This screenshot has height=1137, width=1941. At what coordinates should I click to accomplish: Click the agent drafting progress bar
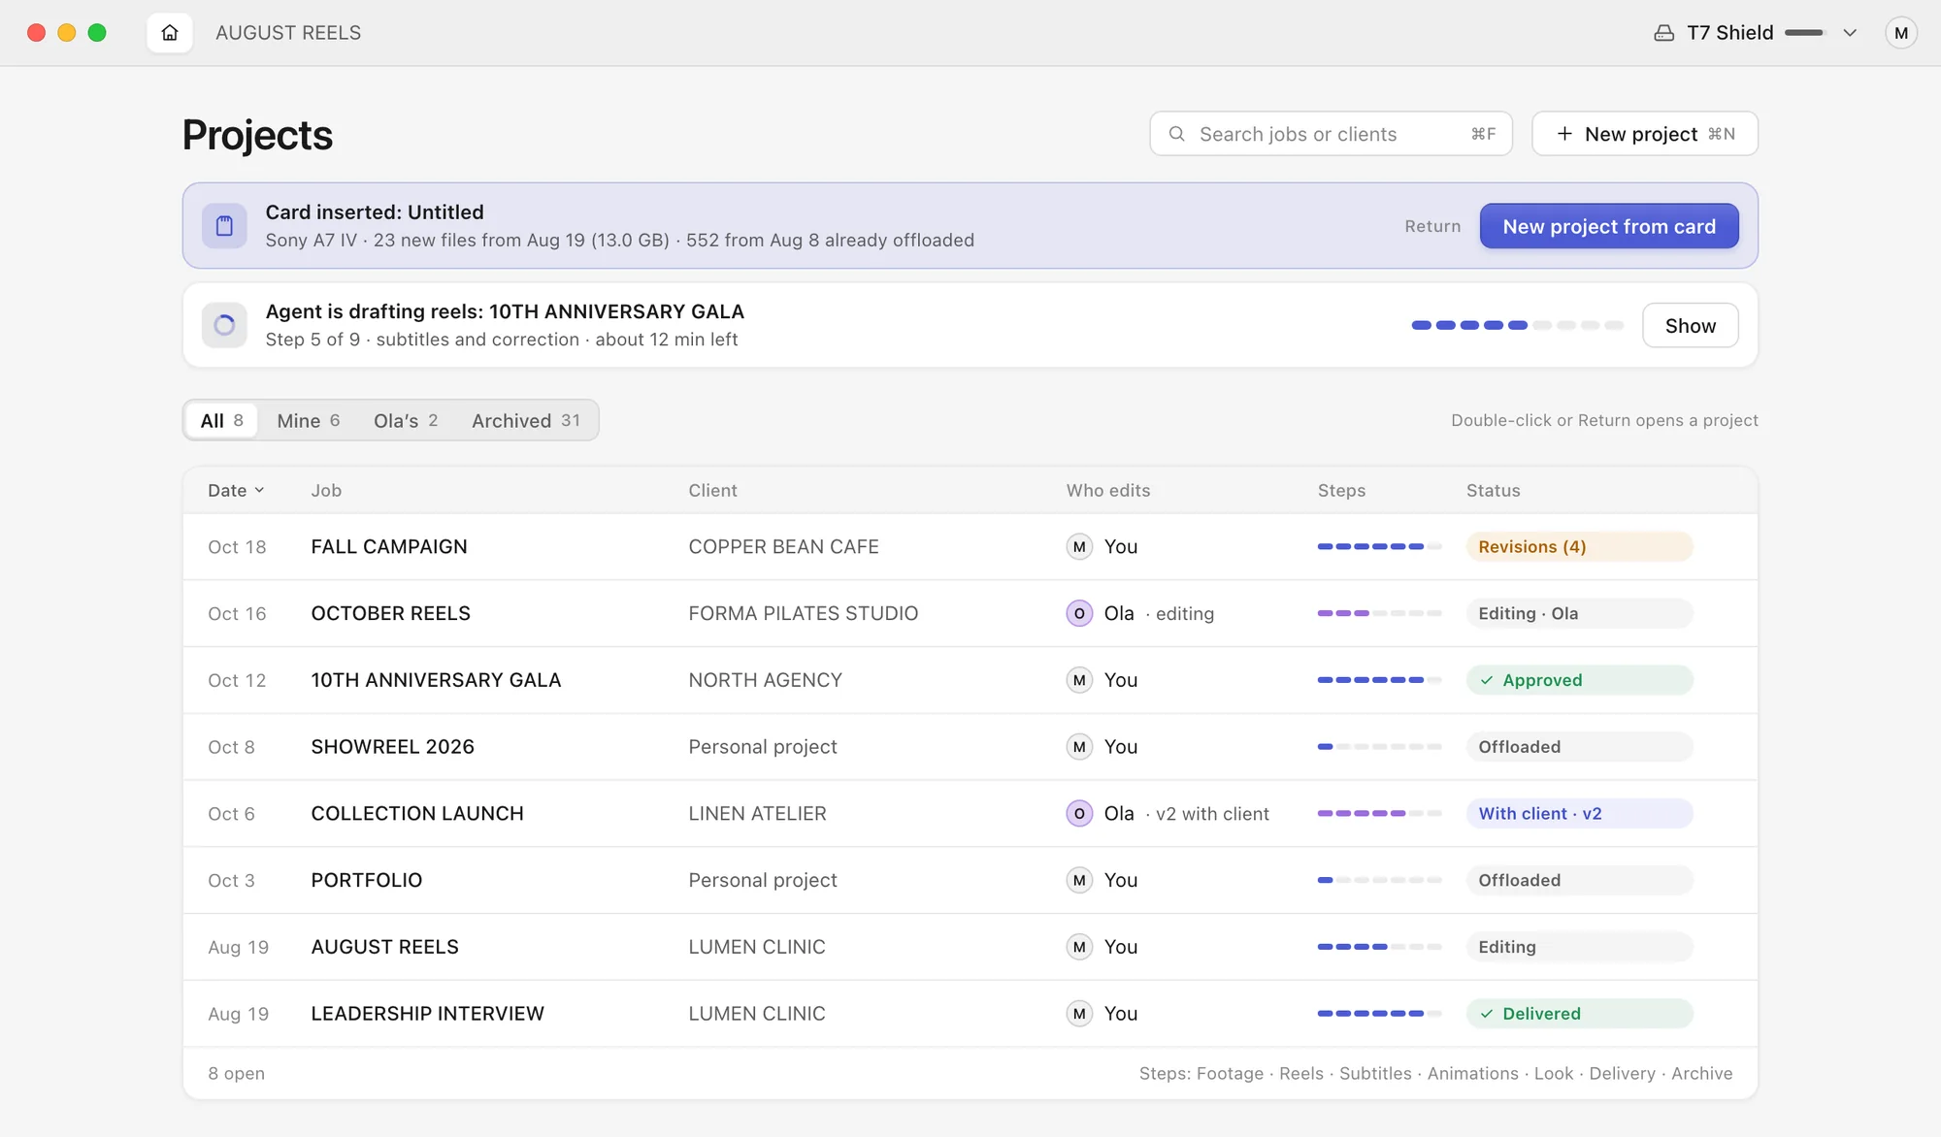point(1517,325)
